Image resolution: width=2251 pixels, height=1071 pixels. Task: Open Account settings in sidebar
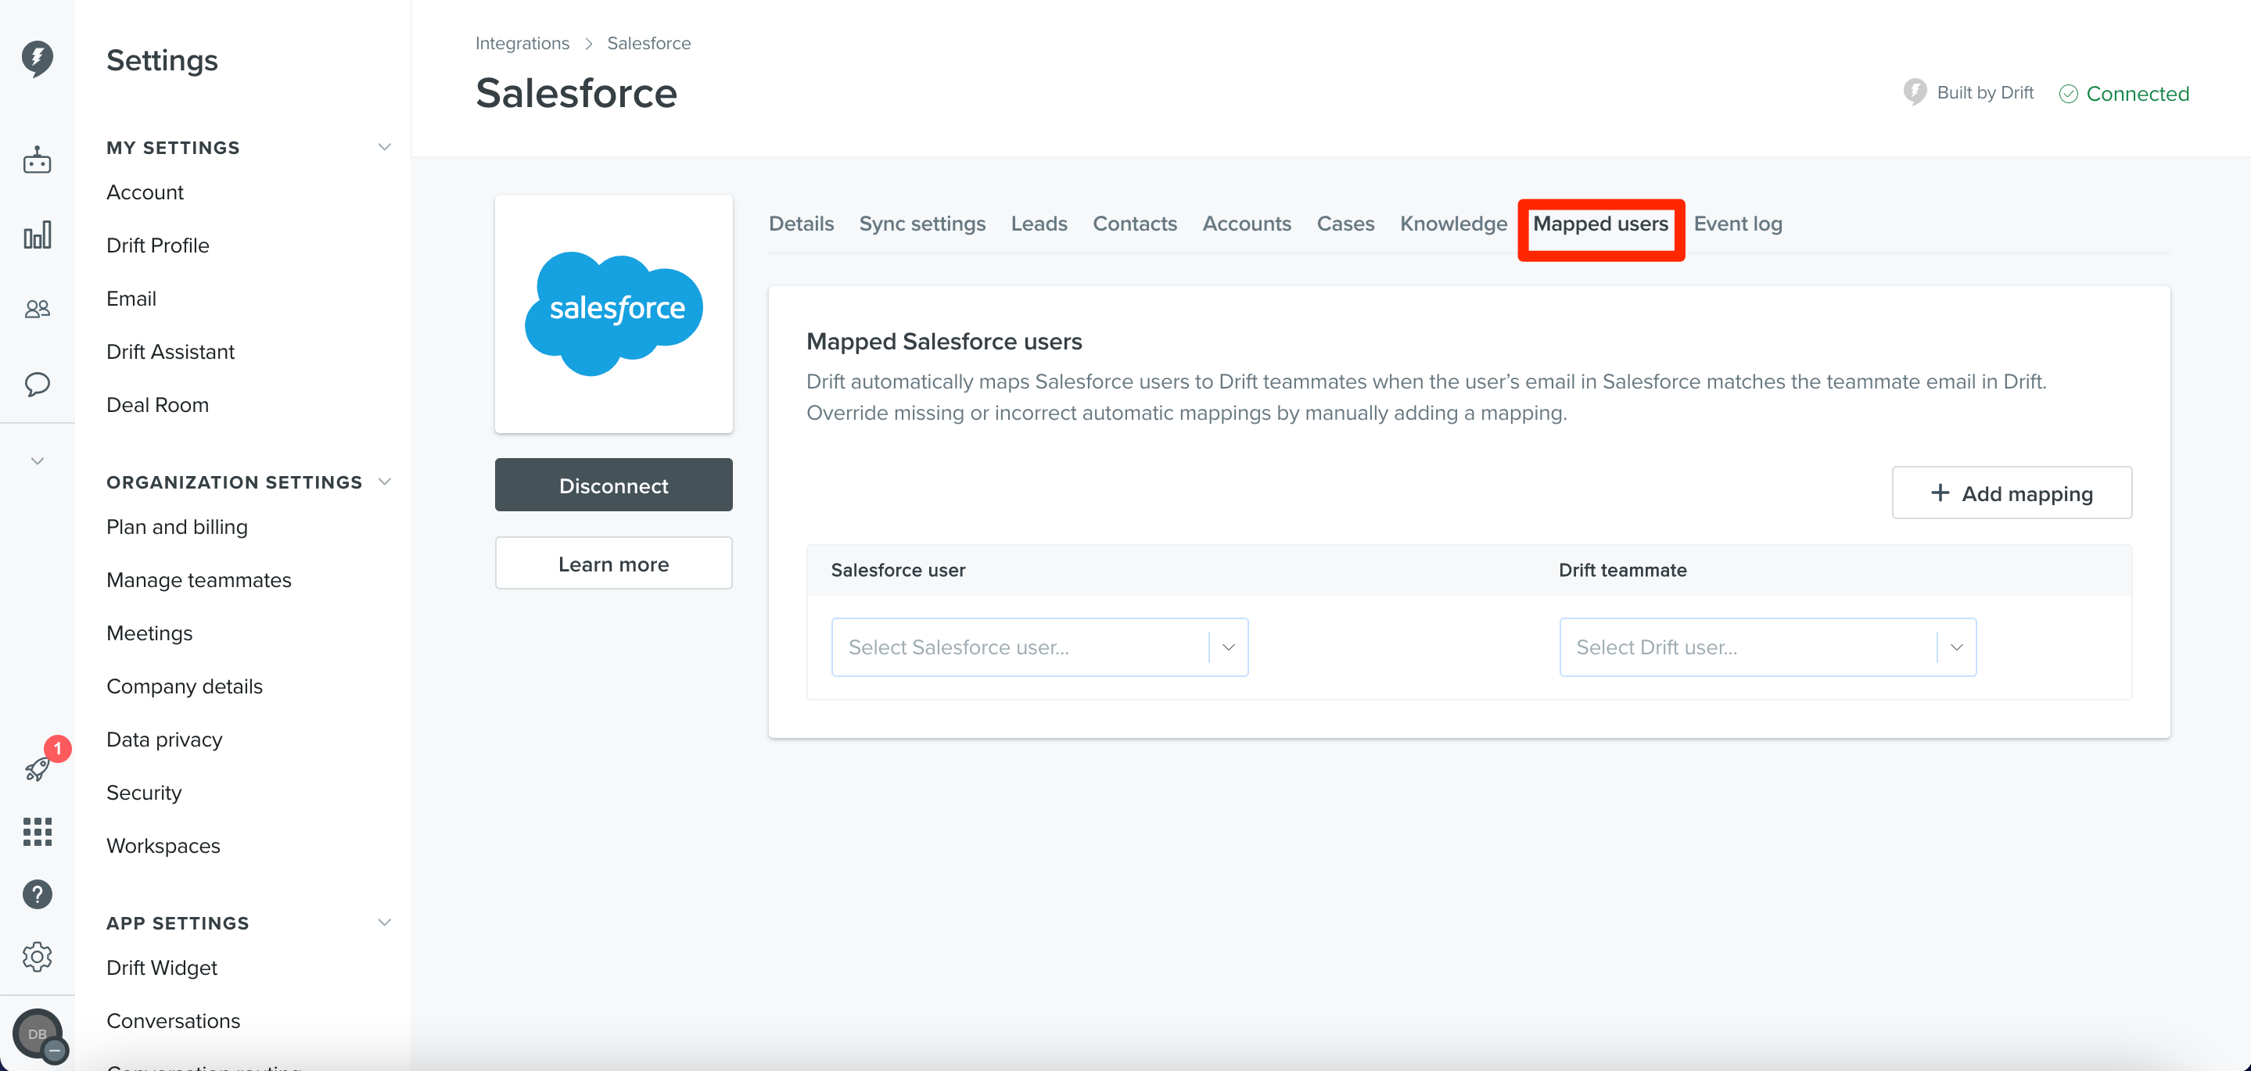point(145,192)
